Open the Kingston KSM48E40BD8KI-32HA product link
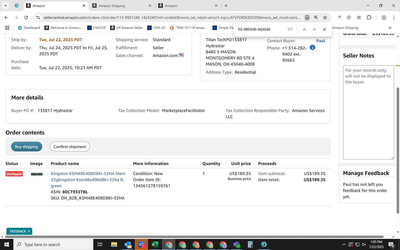This screenshot has height=250, width=400. (88, 180)
